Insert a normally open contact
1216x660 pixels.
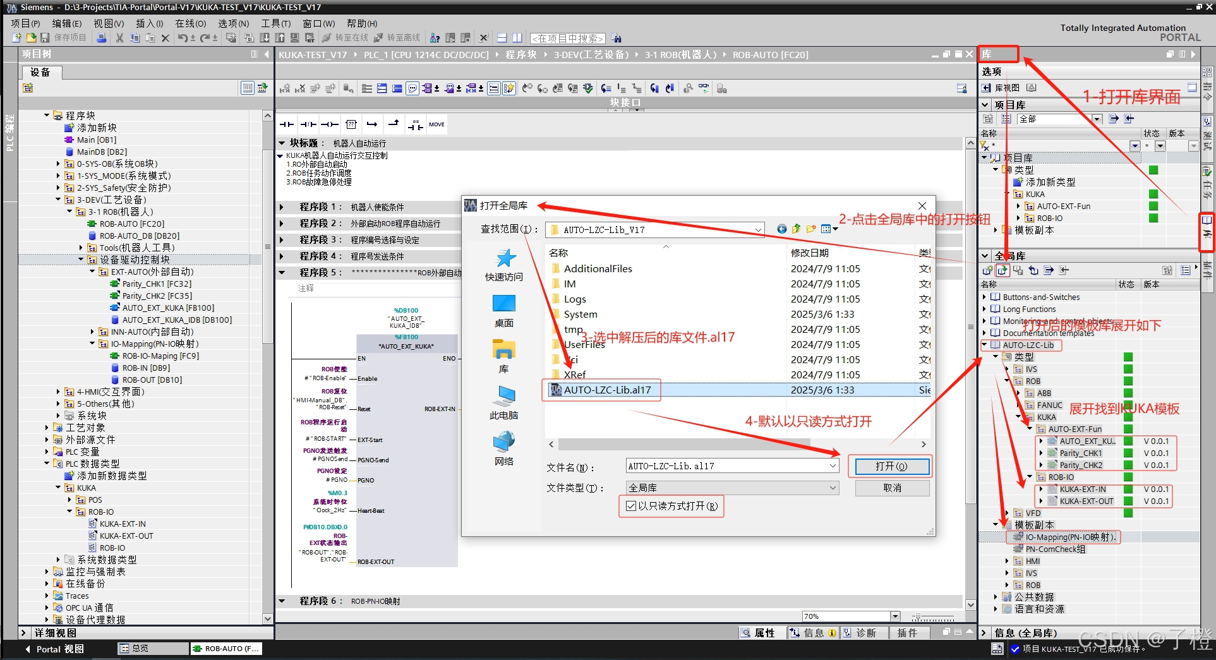(x=287, y=124)
